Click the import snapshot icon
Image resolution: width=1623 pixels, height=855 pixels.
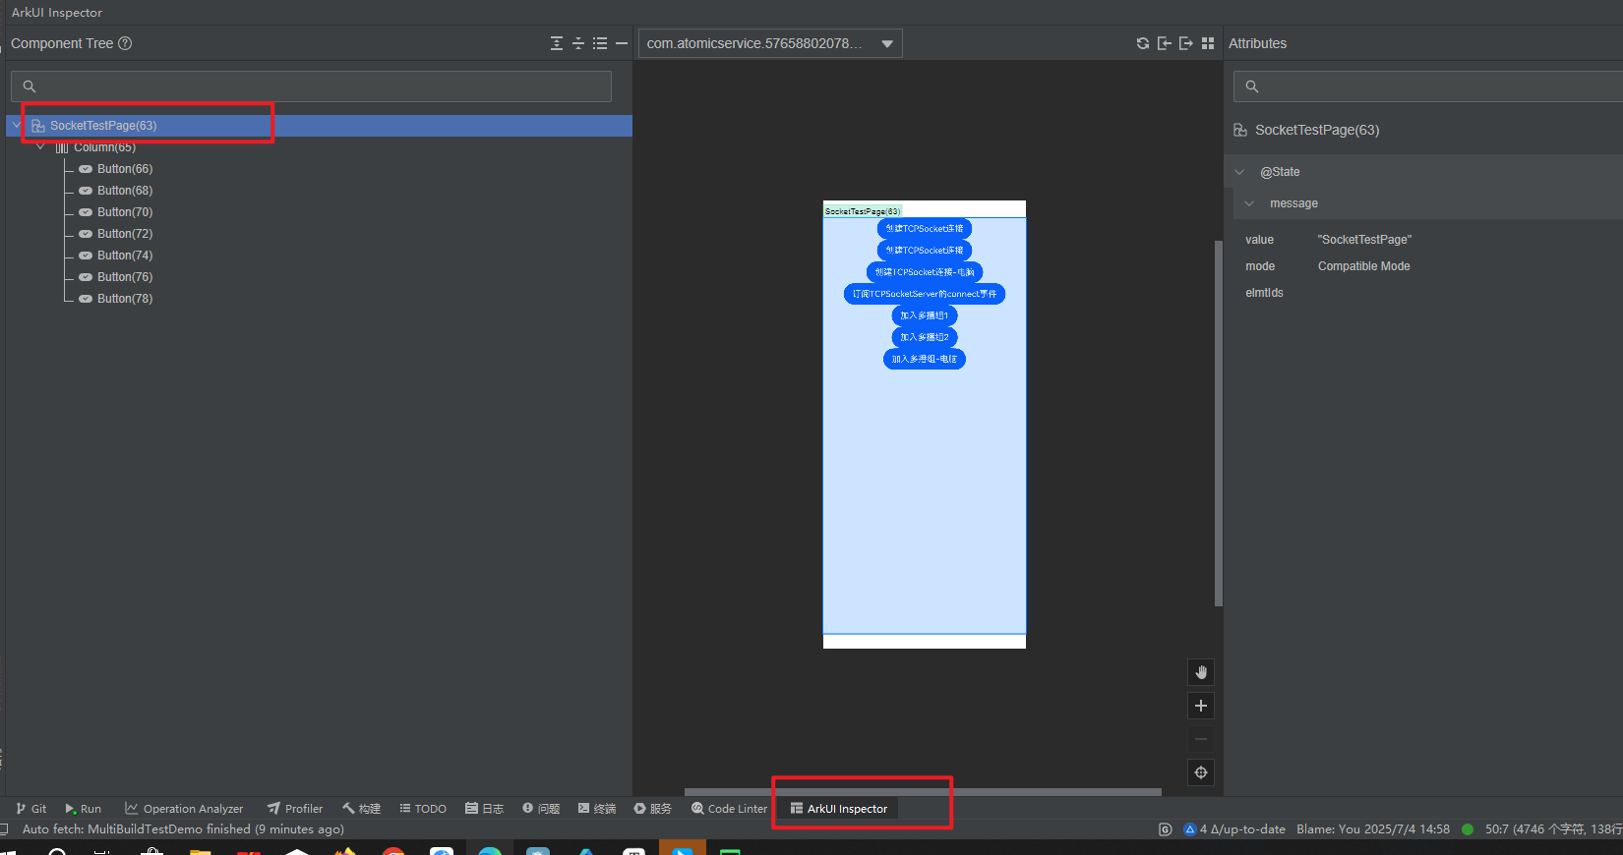click(x=1164, y=43)
